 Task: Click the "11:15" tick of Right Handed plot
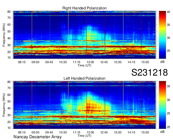coord(77,62)
